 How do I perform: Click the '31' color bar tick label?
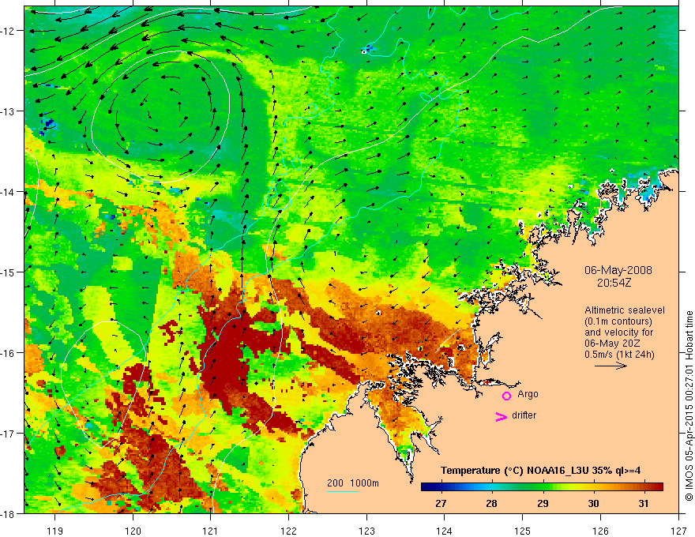[644, 503]
